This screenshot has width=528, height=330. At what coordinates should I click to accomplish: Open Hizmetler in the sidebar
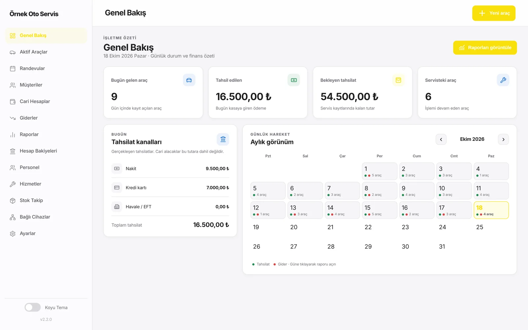pos(46,184)
